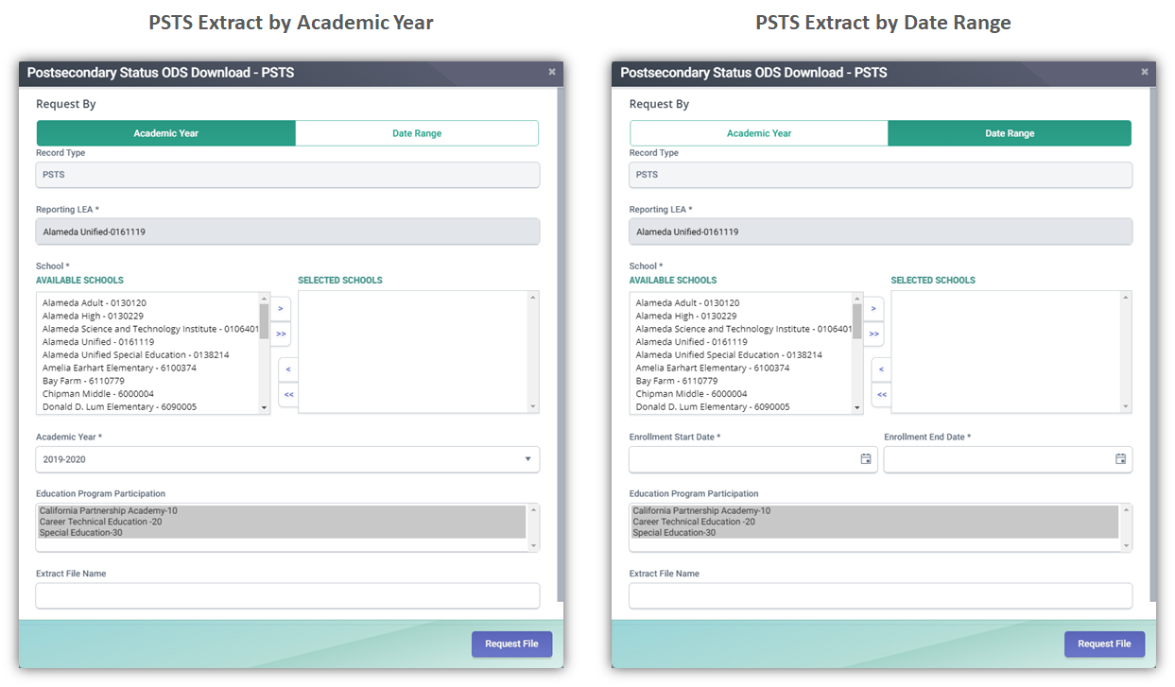Viewport: 1175px width, 687px height.
Task: Click Request File in the Academic Year dialog
Action: pyautogui.click(x=511, y=644)
